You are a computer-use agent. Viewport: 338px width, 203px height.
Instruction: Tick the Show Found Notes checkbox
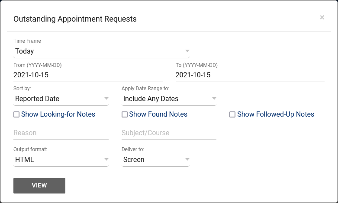[x=125, y=114]
